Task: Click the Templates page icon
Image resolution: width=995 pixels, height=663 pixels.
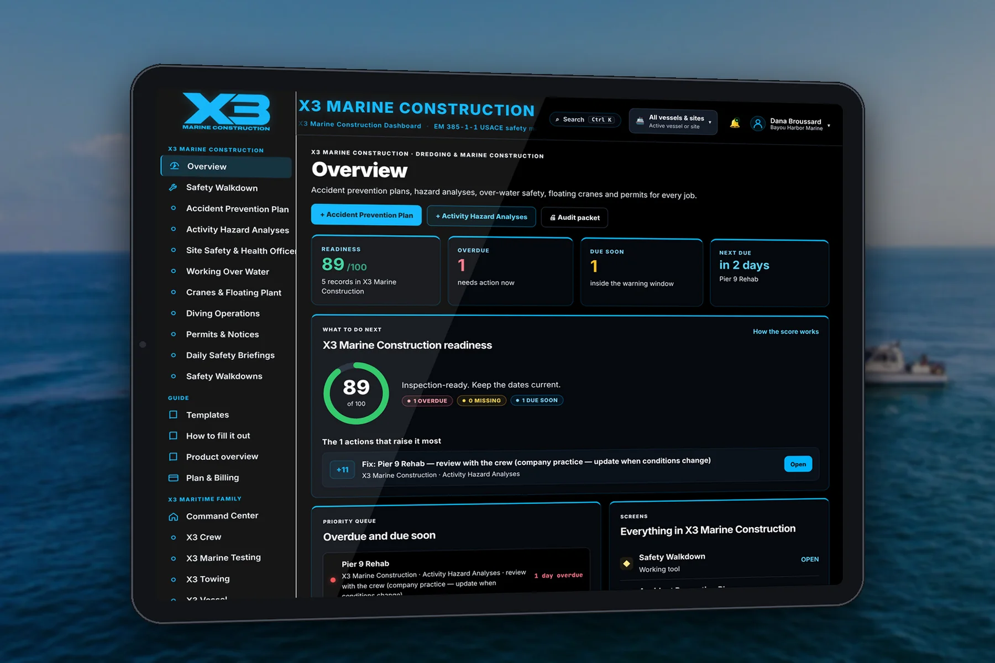Action: [173, 414]
